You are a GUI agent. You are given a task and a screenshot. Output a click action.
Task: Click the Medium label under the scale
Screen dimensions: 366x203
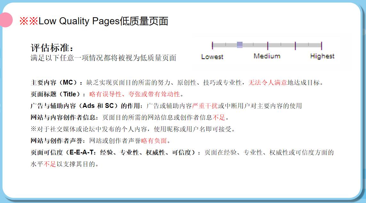[x=267, y=56]
